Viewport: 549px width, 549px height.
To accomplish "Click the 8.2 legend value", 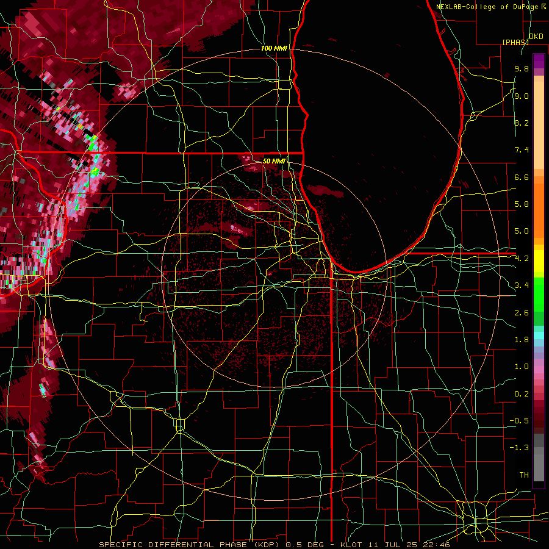I will point(522,123).
